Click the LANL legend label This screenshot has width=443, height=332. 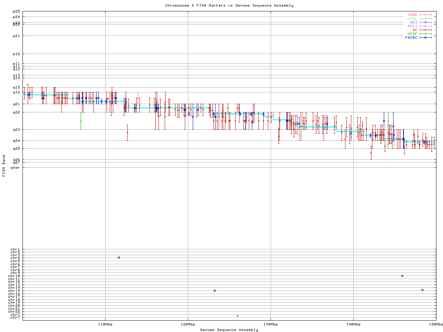click(412, 19)
